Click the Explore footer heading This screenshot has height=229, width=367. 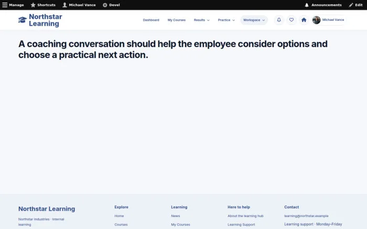pos(121,207)
